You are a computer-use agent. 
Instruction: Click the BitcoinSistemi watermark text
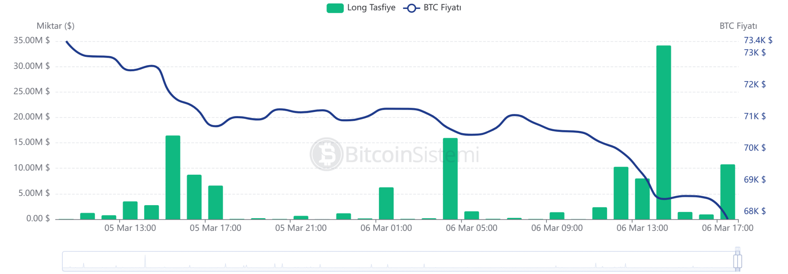tap(412, 155)
